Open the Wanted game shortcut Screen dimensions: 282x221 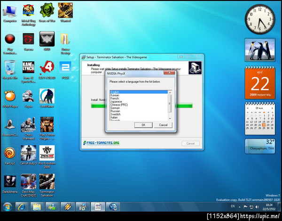coord(65,13)
